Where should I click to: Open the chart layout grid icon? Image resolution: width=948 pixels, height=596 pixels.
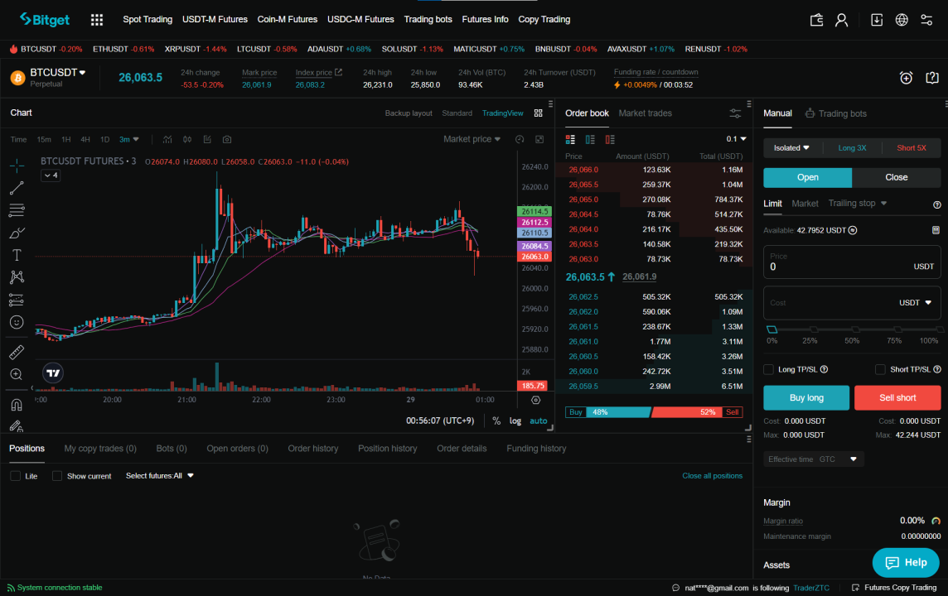538,113
